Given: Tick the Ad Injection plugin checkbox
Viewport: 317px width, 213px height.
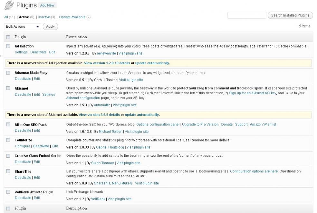Looking at the screenshot, I should coord(8,46).
